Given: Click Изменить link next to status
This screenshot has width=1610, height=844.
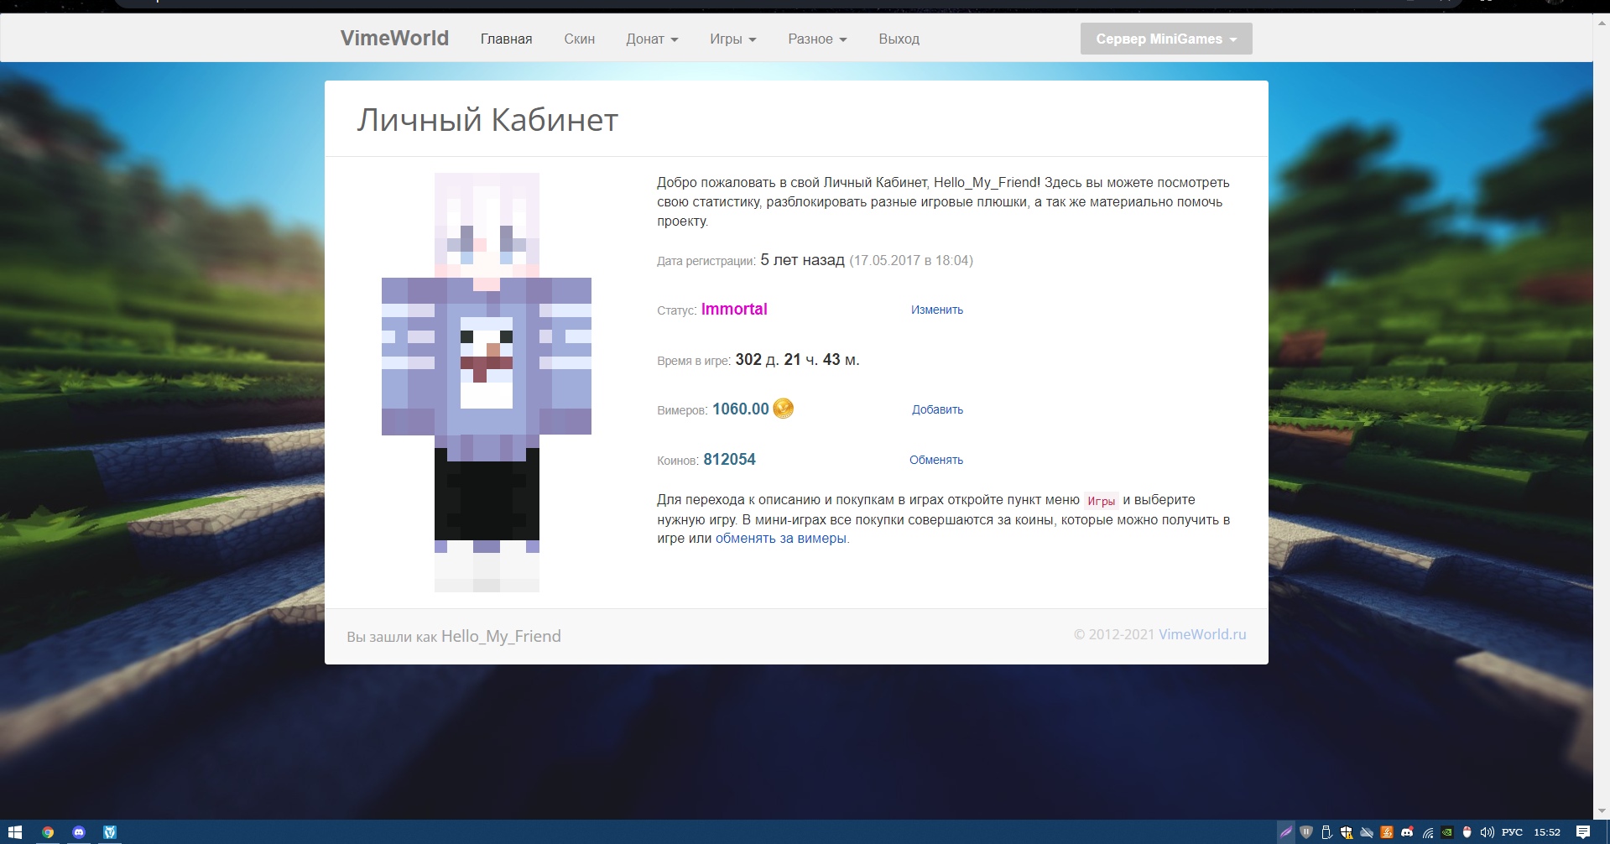Looking at the screenshot, I should (936, 310).
